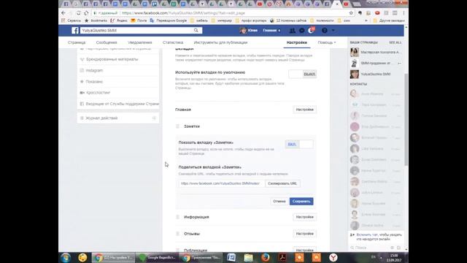Viewport: 467px width, 263px height.
Task: Select Входящие от Службы поддержки item
Action: [118, 104]
